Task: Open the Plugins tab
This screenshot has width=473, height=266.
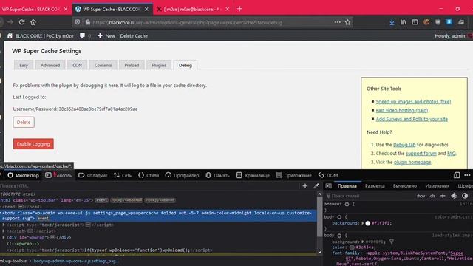Action: pyautogui.click(x=159, y=65)
